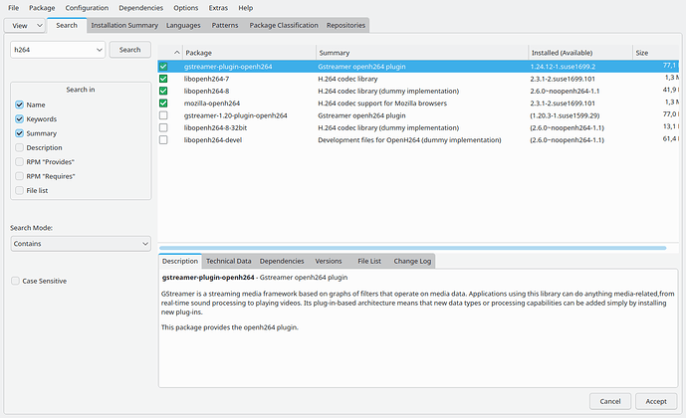This screenshot has width=686, height=418.
Task: Uncheck the Summary search option
Action: pyautogui.click(x=19, y=133)
